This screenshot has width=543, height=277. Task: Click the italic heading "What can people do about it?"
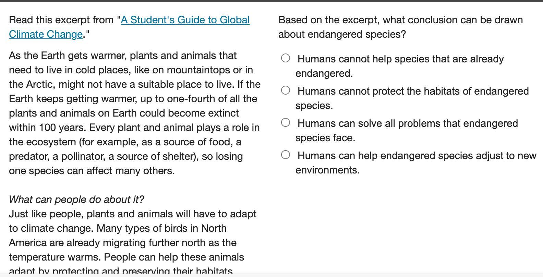(76, 200)
